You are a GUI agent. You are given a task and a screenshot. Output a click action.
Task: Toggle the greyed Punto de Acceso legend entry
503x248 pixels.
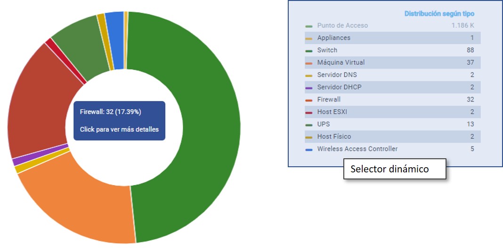pyautogui.click(x=342, y=25)
